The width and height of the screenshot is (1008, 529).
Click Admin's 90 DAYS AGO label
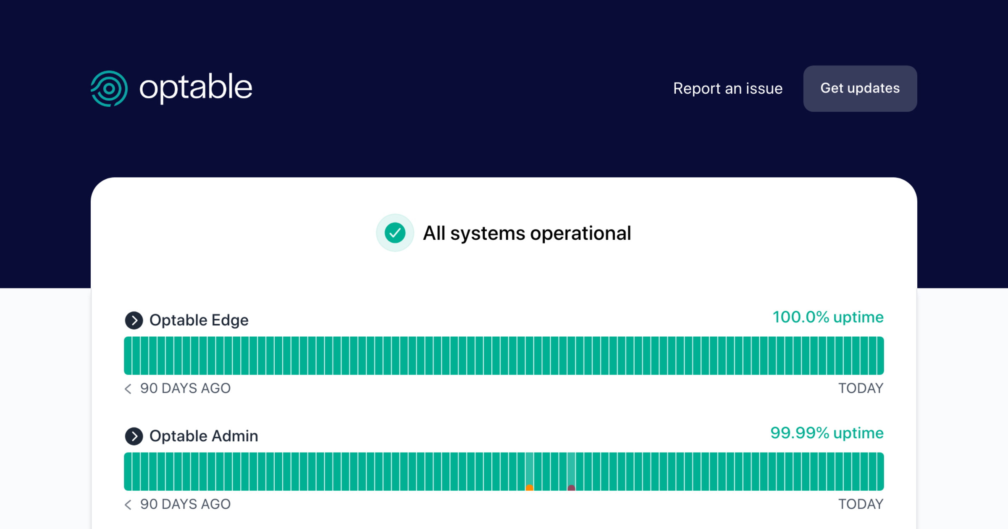pos(185,504)
